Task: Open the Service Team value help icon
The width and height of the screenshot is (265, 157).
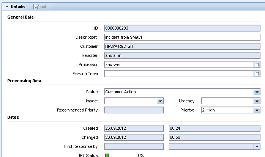Action: 257,74
